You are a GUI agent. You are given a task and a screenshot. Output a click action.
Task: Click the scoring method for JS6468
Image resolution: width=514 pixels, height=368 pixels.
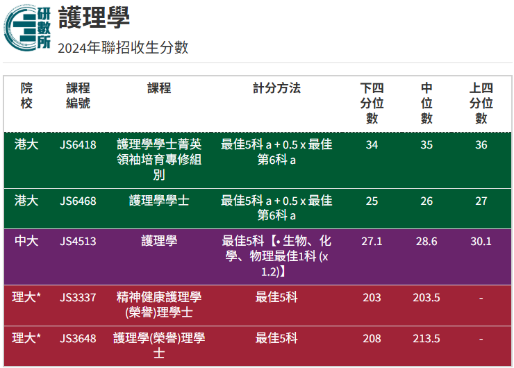coord(276,208)
